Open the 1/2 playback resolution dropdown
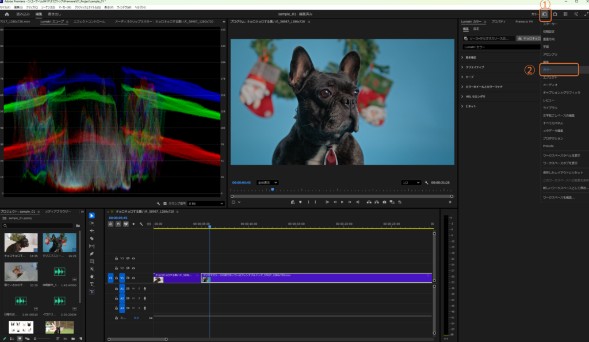This screenshot has width=589, height=342. (x=411, y=182)
